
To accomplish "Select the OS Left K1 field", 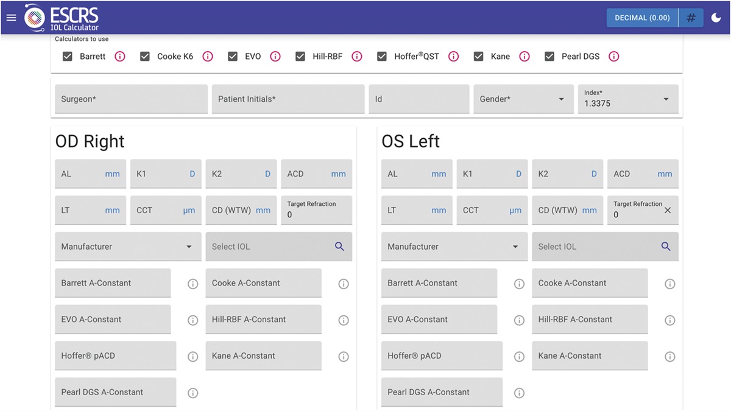I will pyautogui.click(x=492, y=174).
